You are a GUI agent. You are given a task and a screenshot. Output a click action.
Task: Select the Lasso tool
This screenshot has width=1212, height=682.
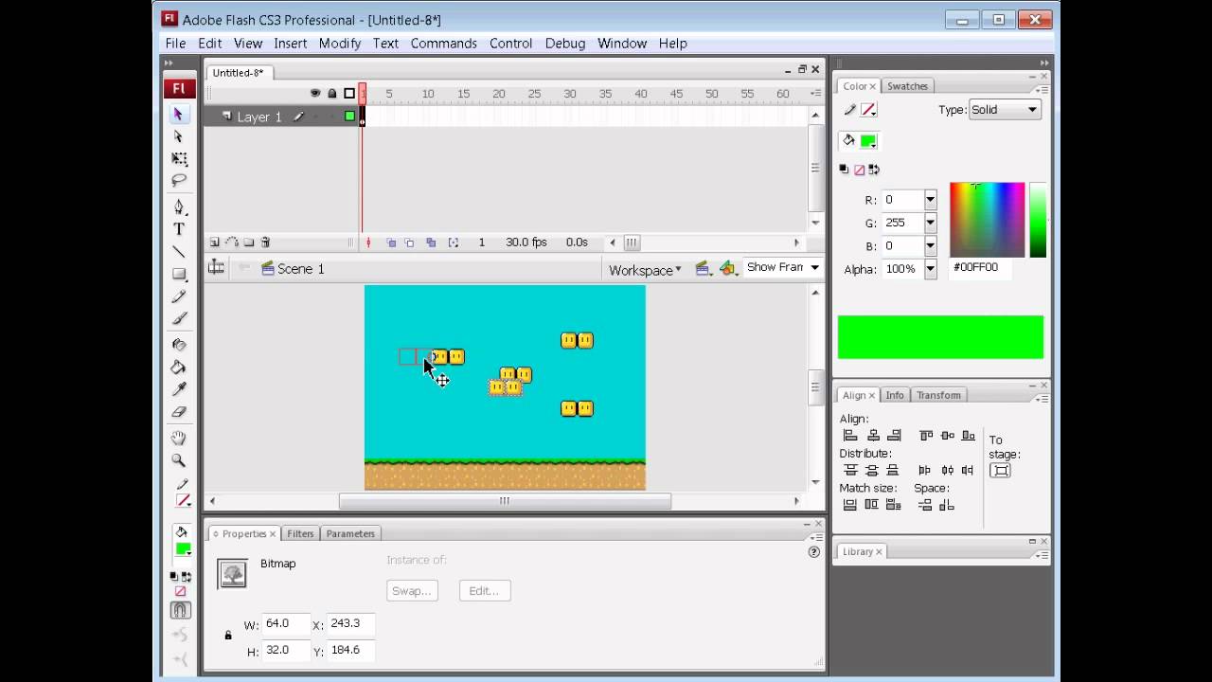179,180
